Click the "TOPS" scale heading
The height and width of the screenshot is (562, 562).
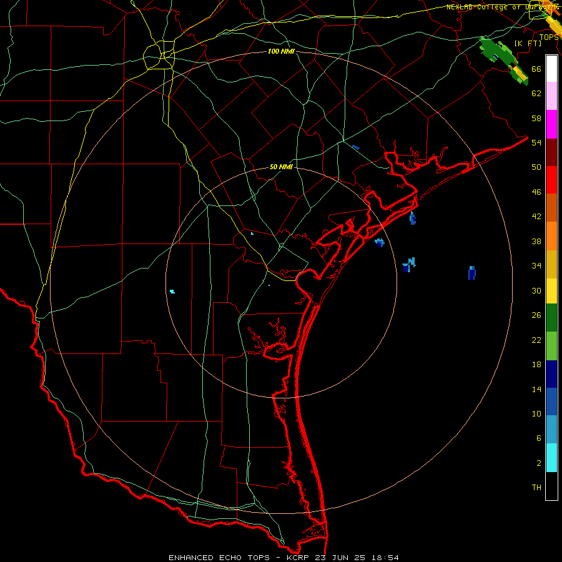[x=549, y=37]
